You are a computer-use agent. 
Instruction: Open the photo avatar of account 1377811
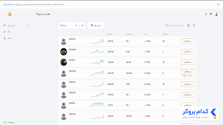tap(64, 62)
